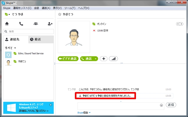This screenshot has height=117, width=188.
Task: Open the 会話 menu
Action: coord(36,8)
